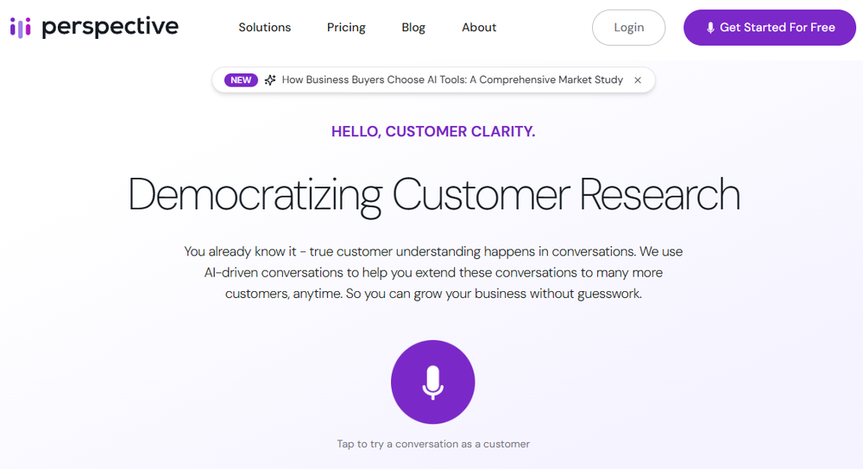Click the Democratizing Customer Research headline
Screen dimensions: 863x469
pos(434,195)
